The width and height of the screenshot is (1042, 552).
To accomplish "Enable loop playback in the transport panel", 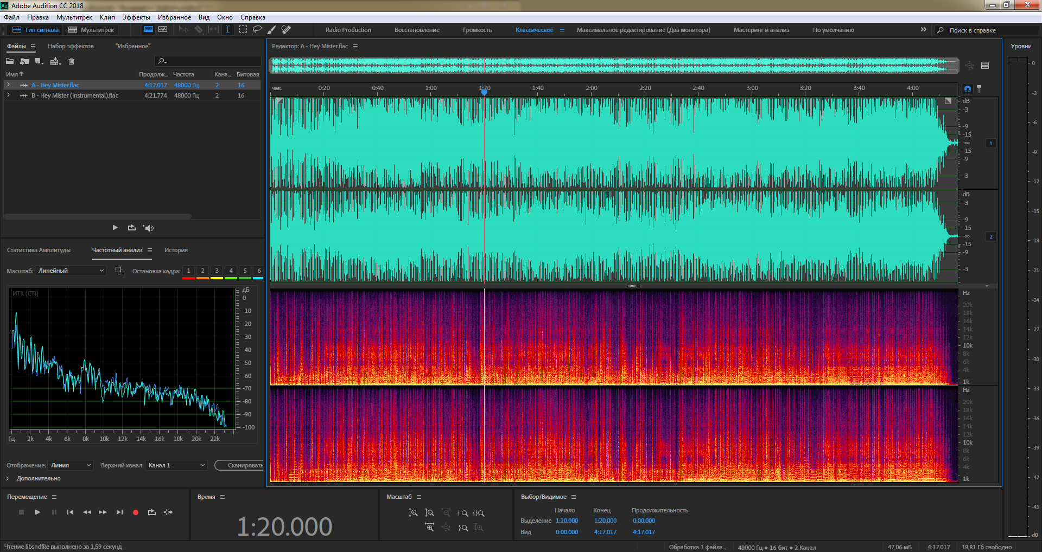I will click(x=152, y=512).
